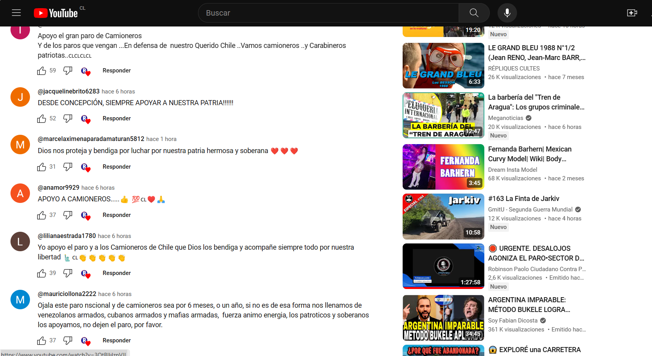
Task: Focus the Buscar search field
Action: point(329,13)
